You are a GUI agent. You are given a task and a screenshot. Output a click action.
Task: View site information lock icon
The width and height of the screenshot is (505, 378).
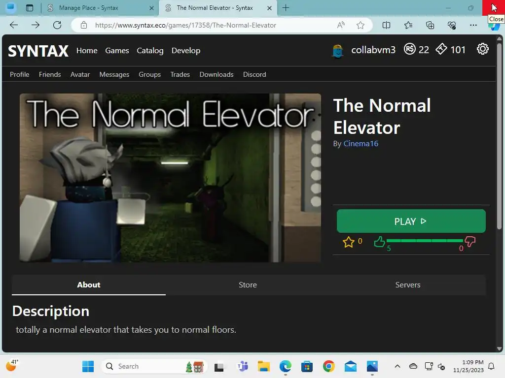coord(84,25)
